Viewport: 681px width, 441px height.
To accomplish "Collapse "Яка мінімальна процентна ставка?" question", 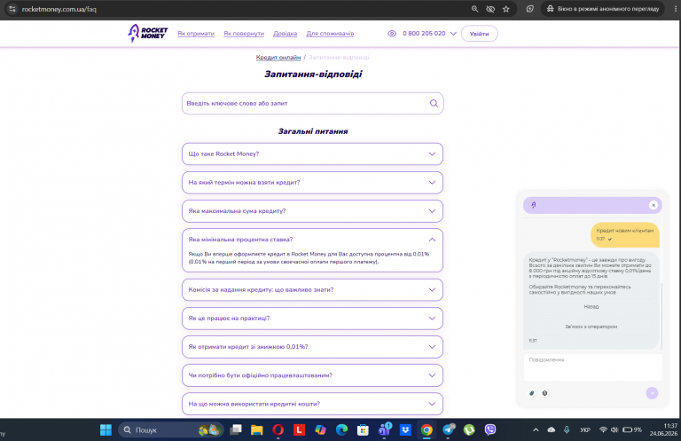I will 312,240.
